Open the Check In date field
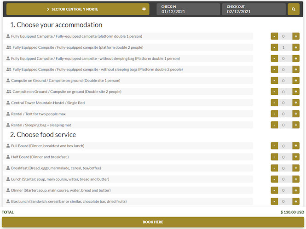This screenshot has height=229, width=306. pos(188,10)
